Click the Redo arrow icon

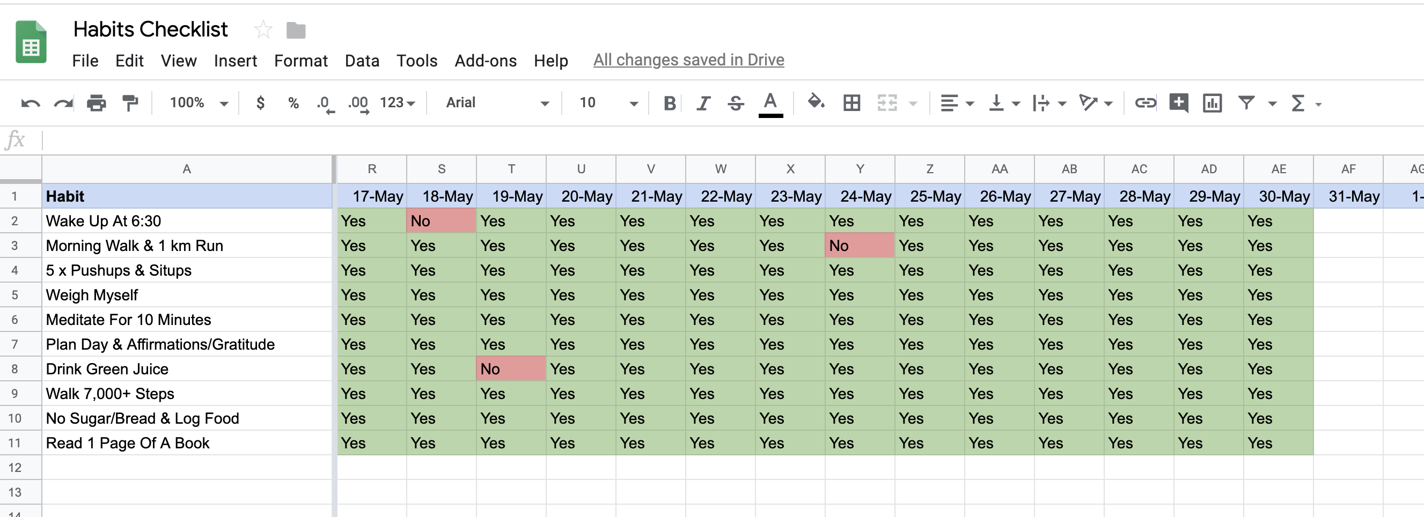(x=63, y=103)
